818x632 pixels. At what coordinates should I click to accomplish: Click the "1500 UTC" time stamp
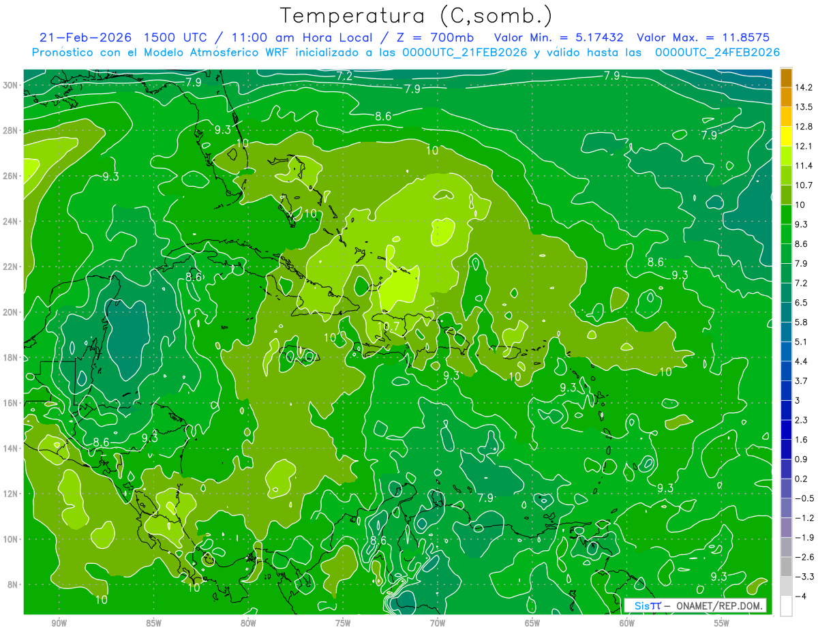tap(176, 37)
